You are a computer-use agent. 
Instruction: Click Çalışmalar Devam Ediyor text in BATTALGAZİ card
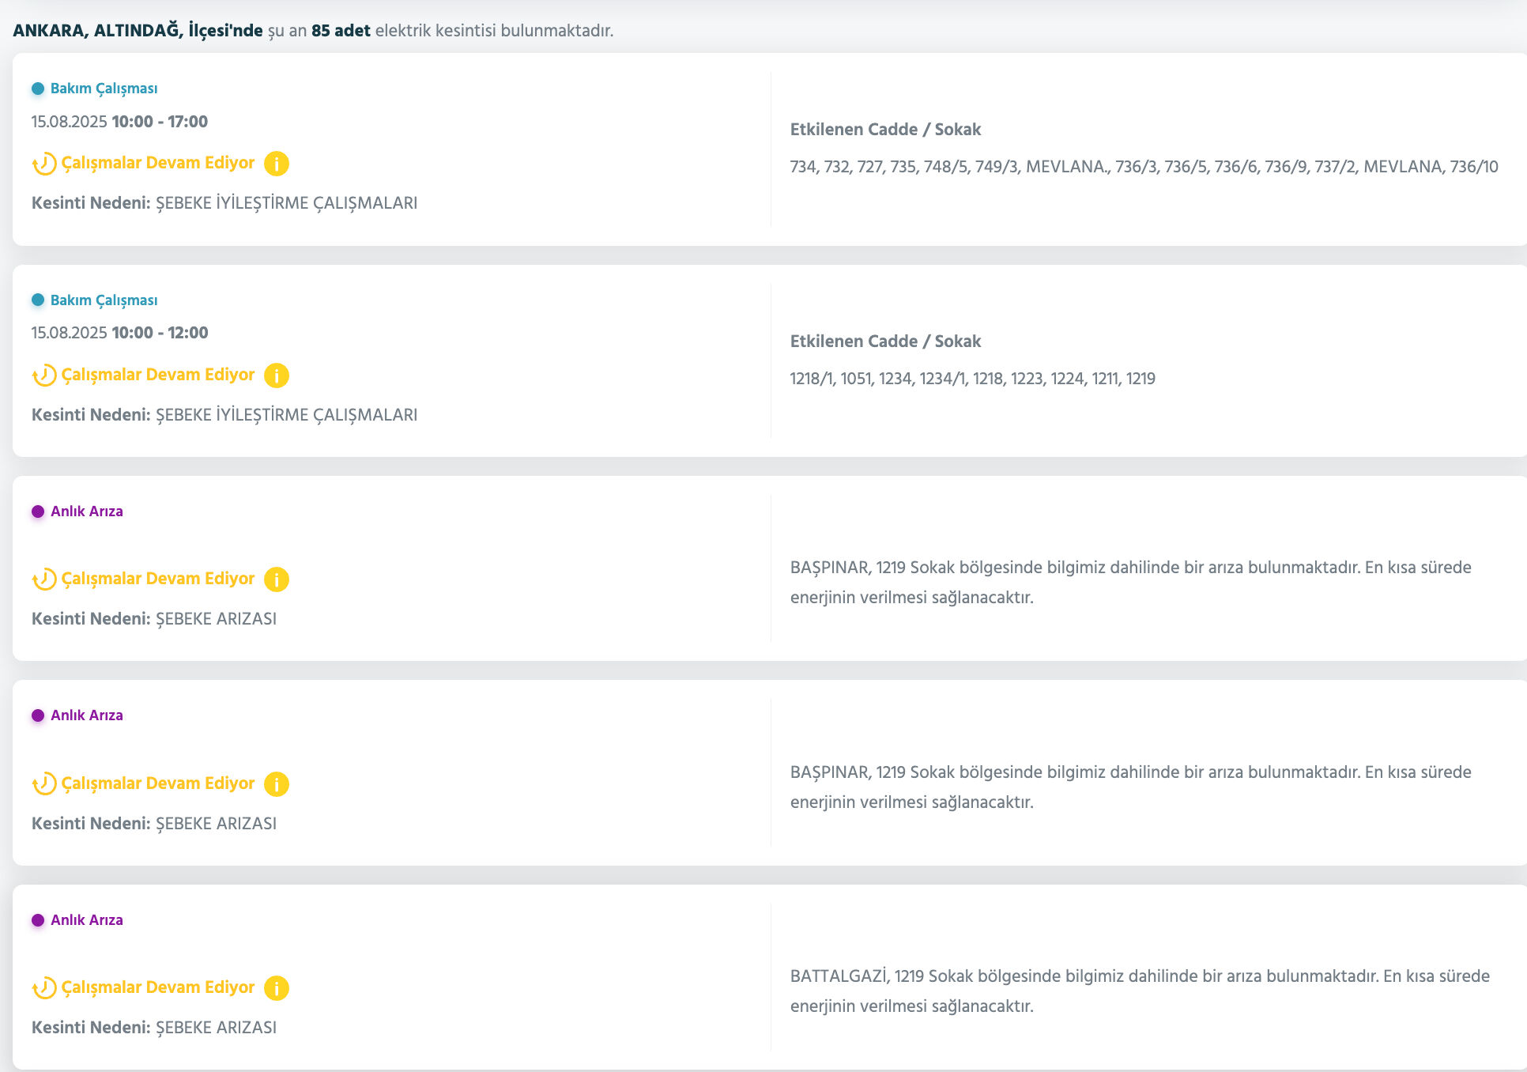point(158,987)
